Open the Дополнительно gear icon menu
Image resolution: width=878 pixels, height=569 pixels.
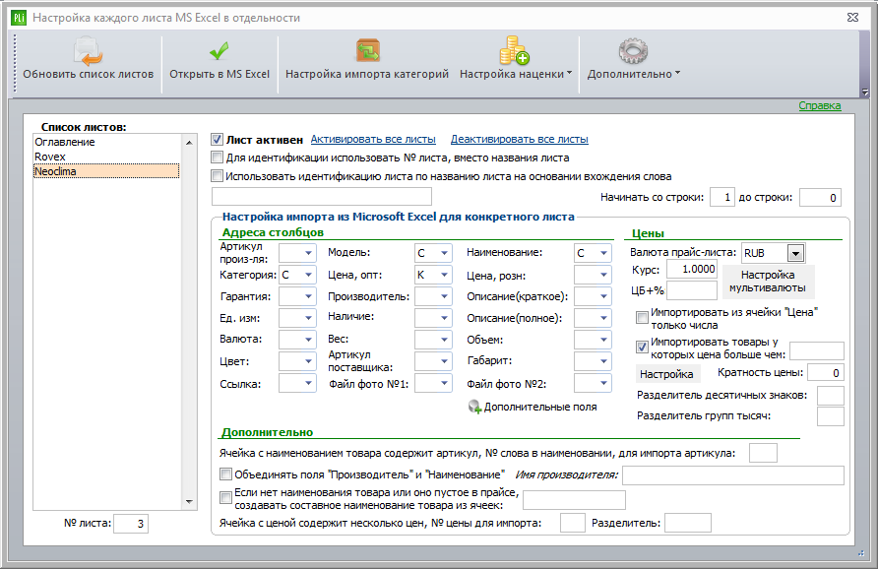(x=633, y=51)
